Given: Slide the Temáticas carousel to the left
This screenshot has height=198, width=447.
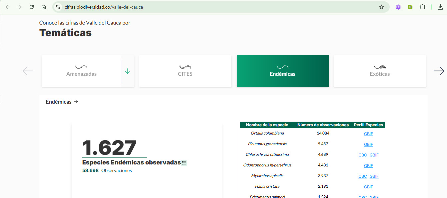Looking at the screenshot, I should 28,71.
